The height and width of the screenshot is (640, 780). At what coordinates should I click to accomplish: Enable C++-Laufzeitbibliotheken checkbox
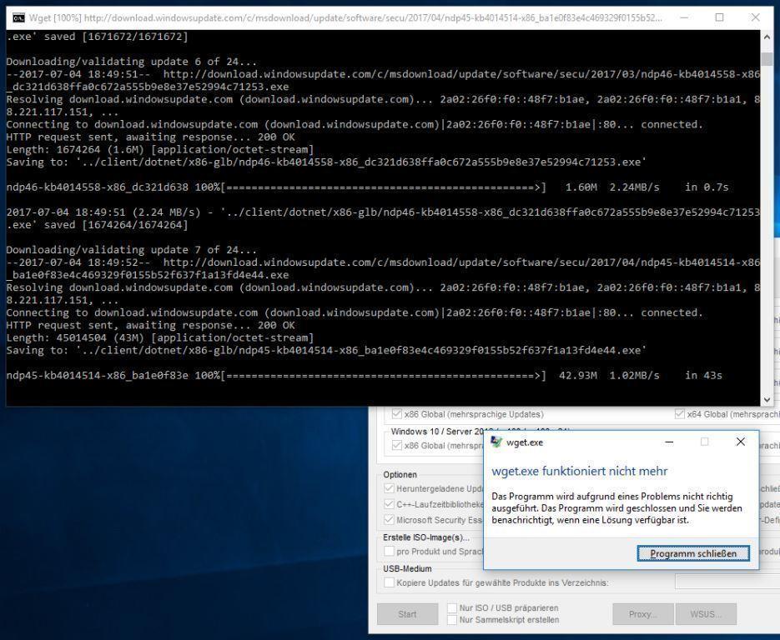coord(390,504)
